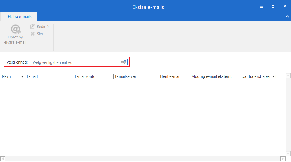
Task: Click the Redigér pencil icon
Action: [x=33, y=26]
